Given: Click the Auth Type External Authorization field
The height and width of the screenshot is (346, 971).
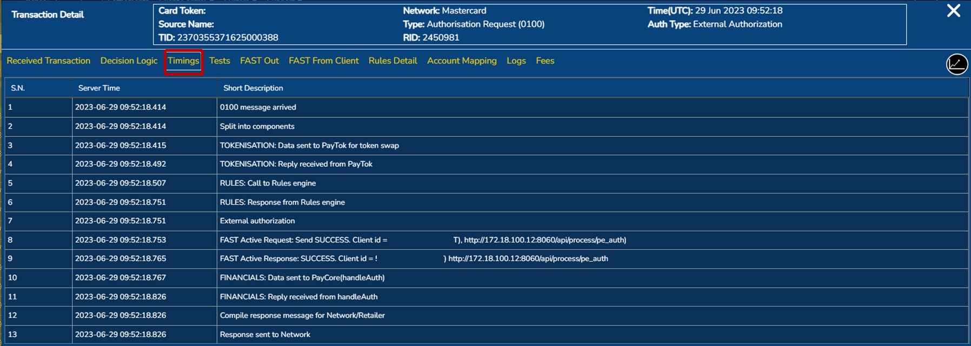Looking at the screenshot, I should 715,24.
